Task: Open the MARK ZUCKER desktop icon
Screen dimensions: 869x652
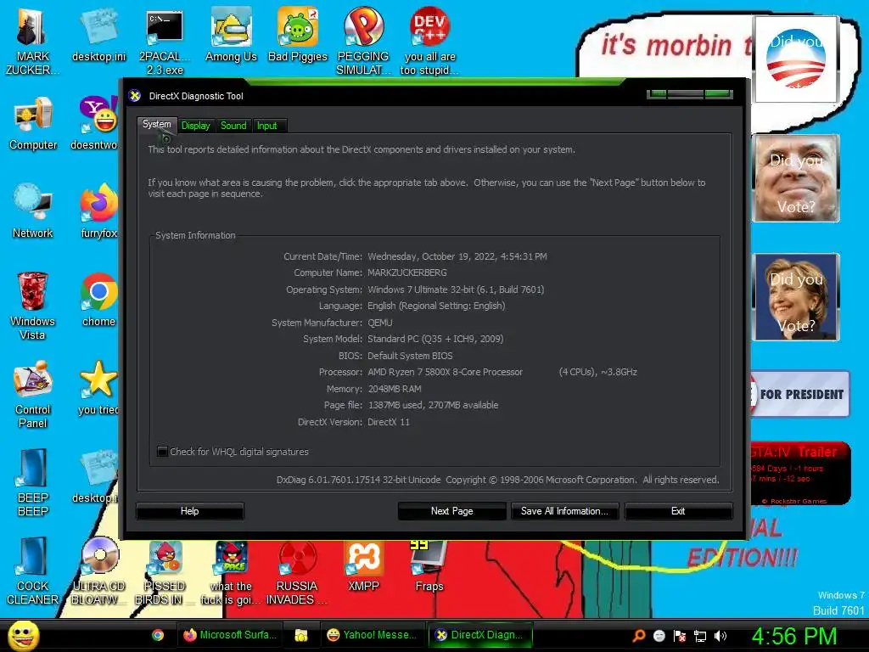Action: [x=32, y=42]
